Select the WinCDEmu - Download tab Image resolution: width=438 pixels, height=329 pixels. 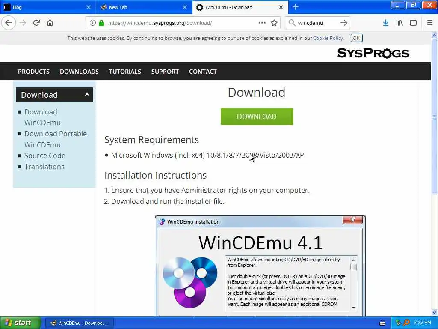240,7
